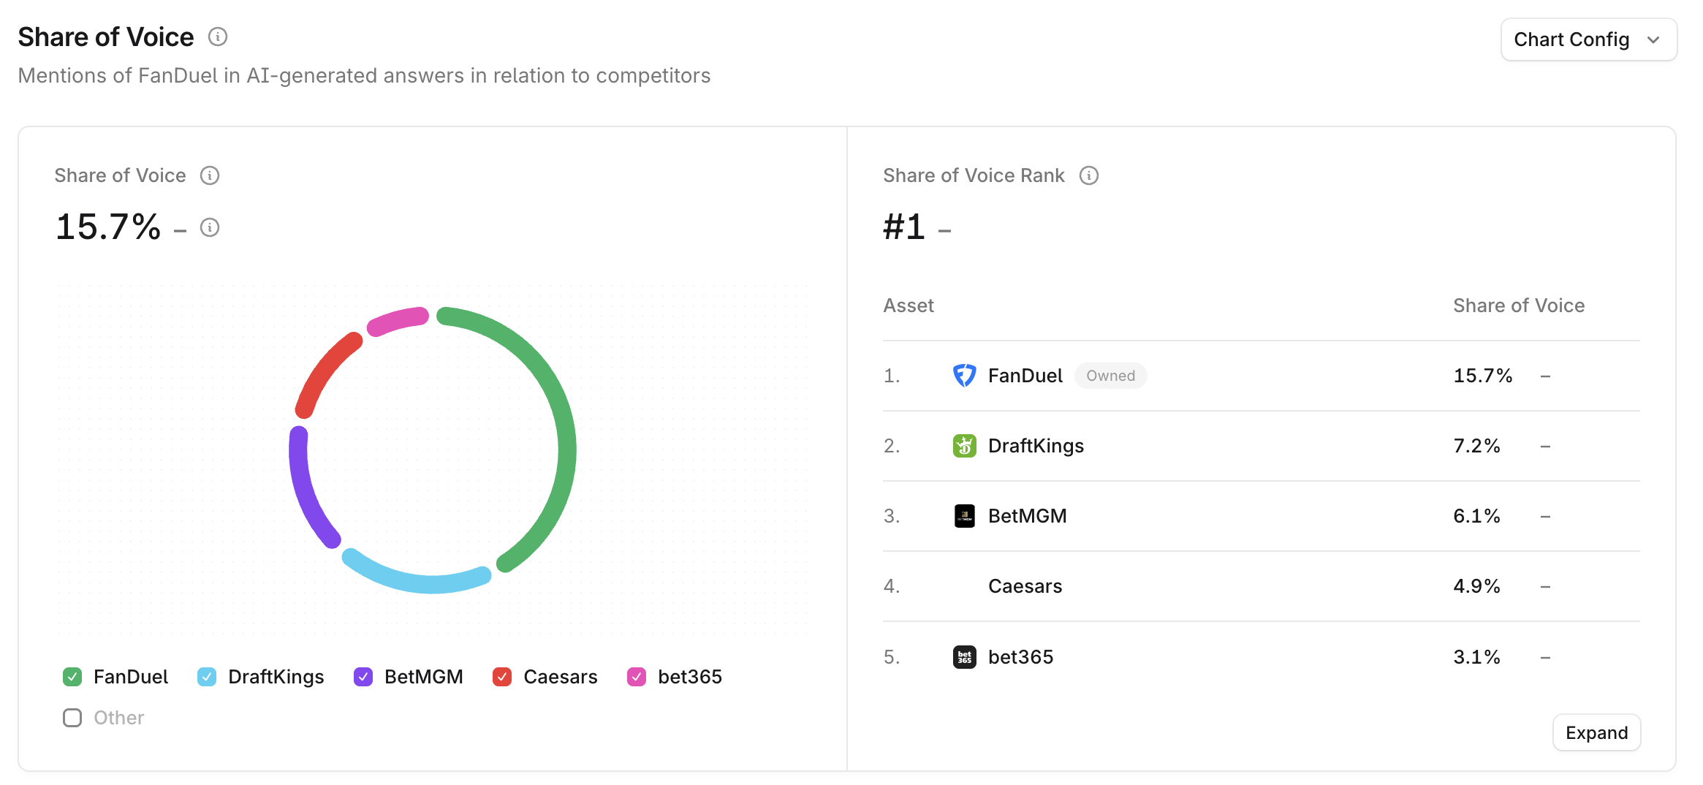
Task: Click info icon beside Share of Voice title
Action: click(218, 37)
